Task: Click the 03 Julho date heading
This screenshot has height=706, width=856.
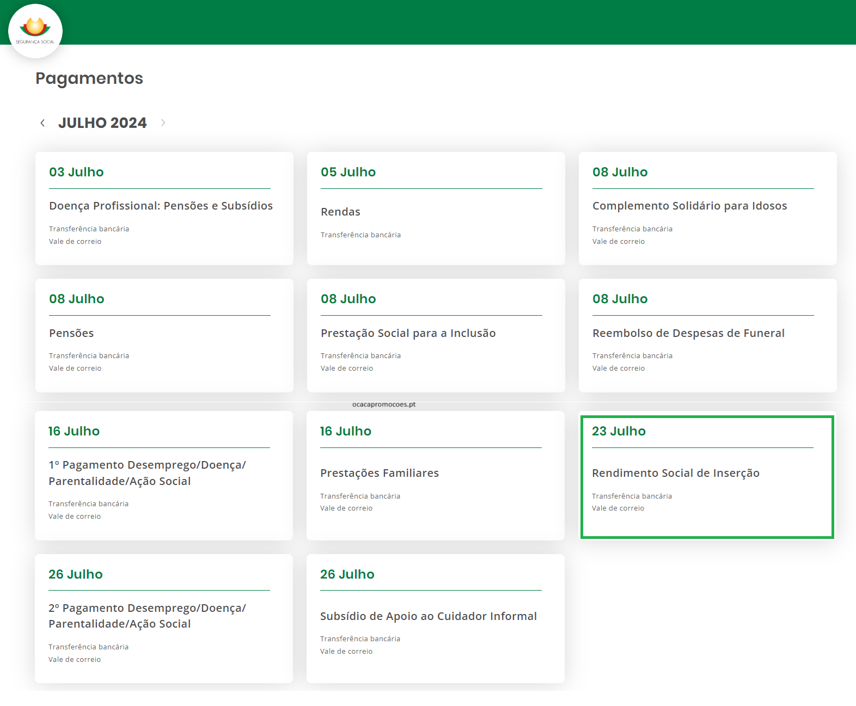Action: tap(76, 172)
